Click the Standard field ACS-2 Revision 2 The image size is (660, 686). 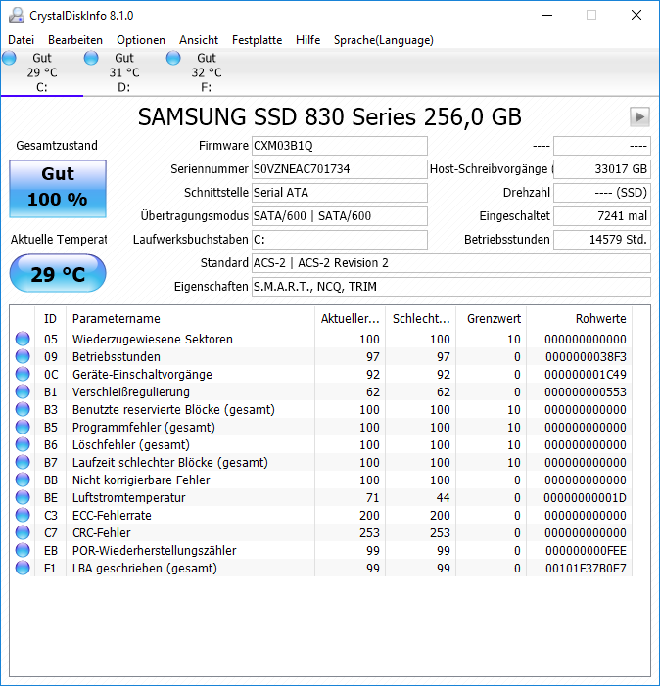coord(451,263)
